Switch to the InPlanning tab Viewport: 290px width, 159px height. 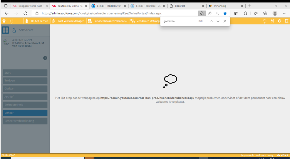tap(226, 6)
